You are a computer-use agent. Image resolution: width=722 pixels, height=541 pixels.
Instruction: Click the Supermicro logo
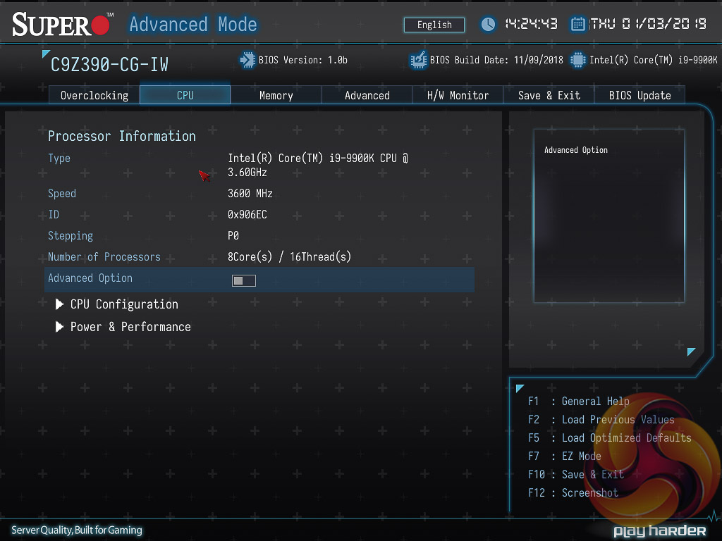(63, 25)
